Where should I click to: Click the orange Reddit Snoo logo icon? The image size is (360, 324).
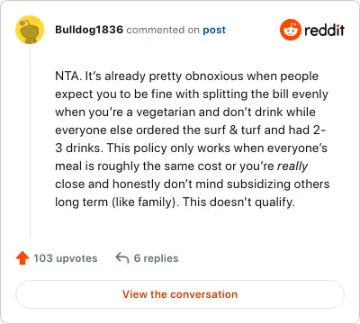pos(290,30)
